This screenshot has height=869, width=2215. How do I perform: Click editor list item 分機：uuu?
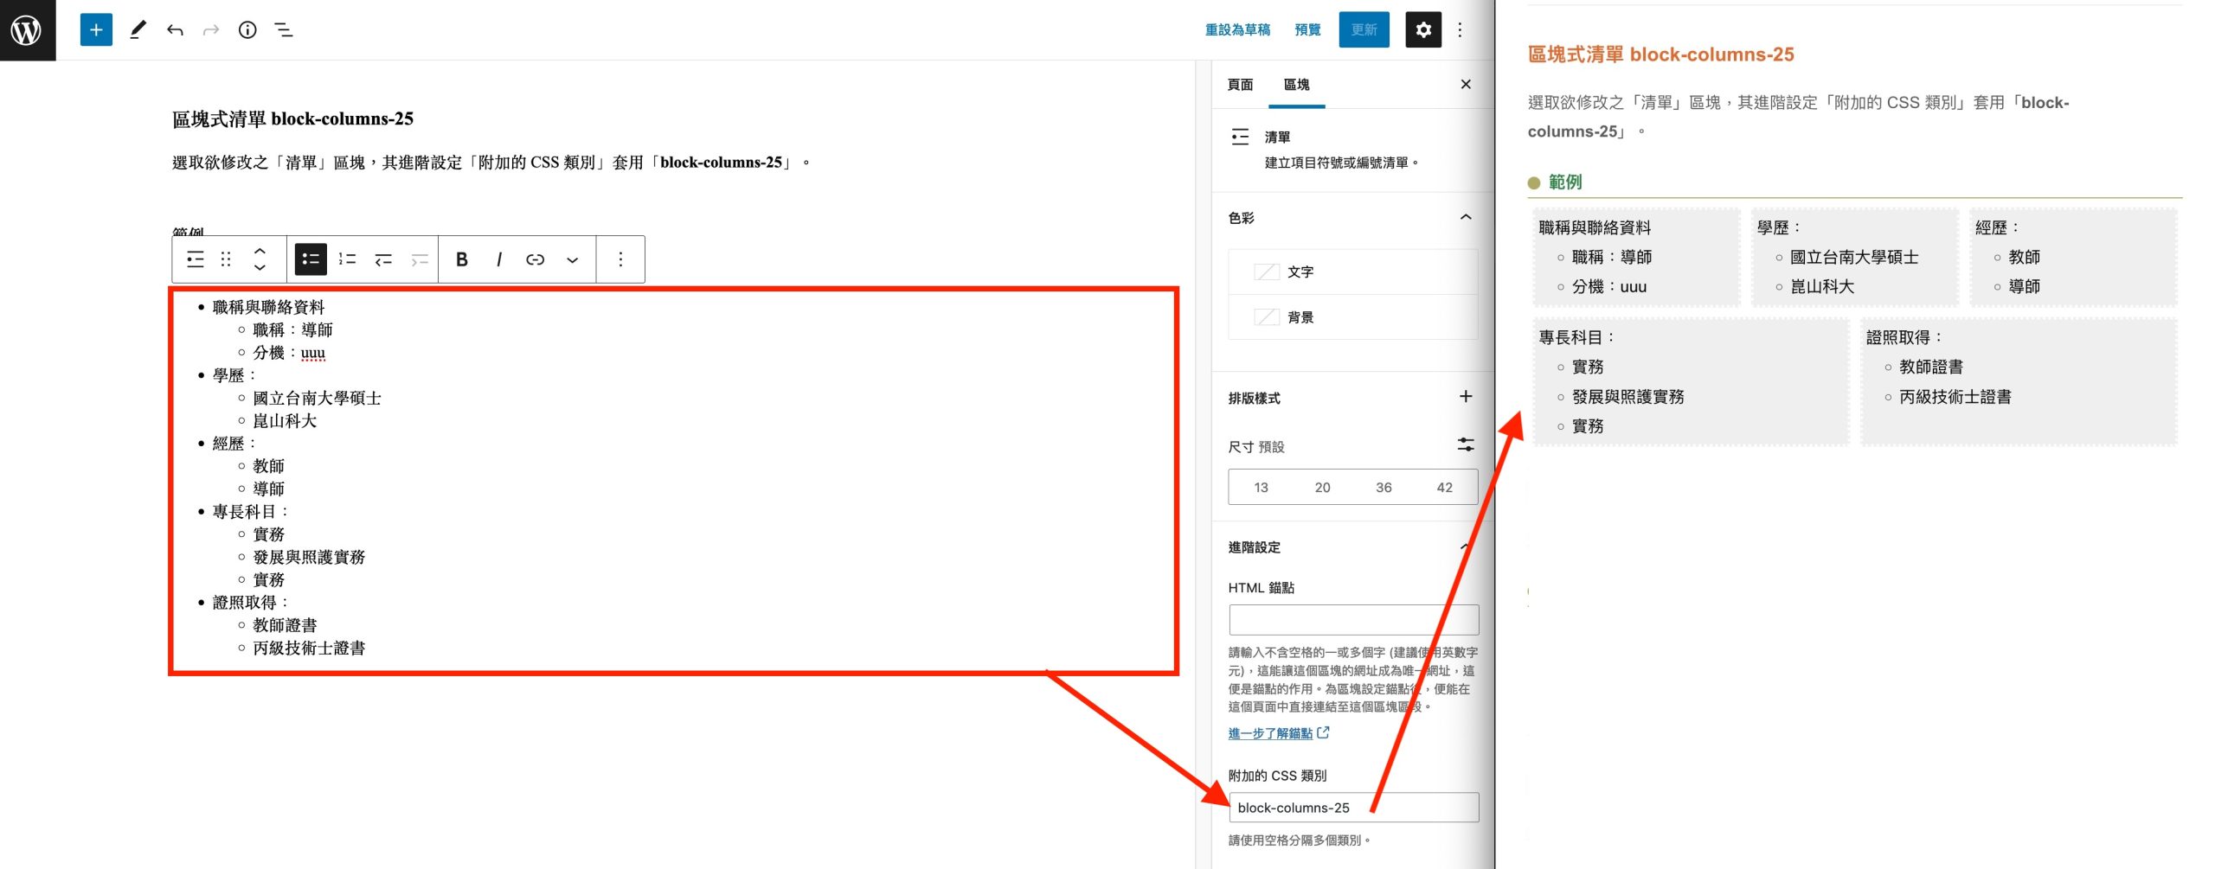289,353
